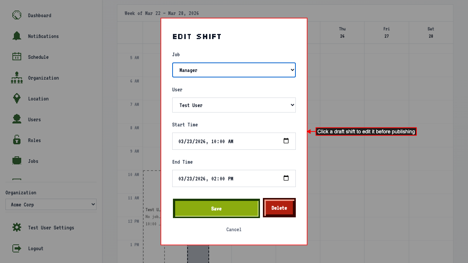Open the Users person icon
Image resolution: width=468 pixels, height=263 pixels.
(17, 119)
